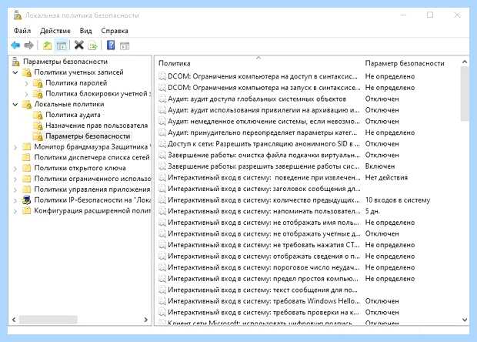Screen dimensions: 477x342
Task: Select the highlighted 'Параметры безопасности' child node
Action: tap(88, 136)
